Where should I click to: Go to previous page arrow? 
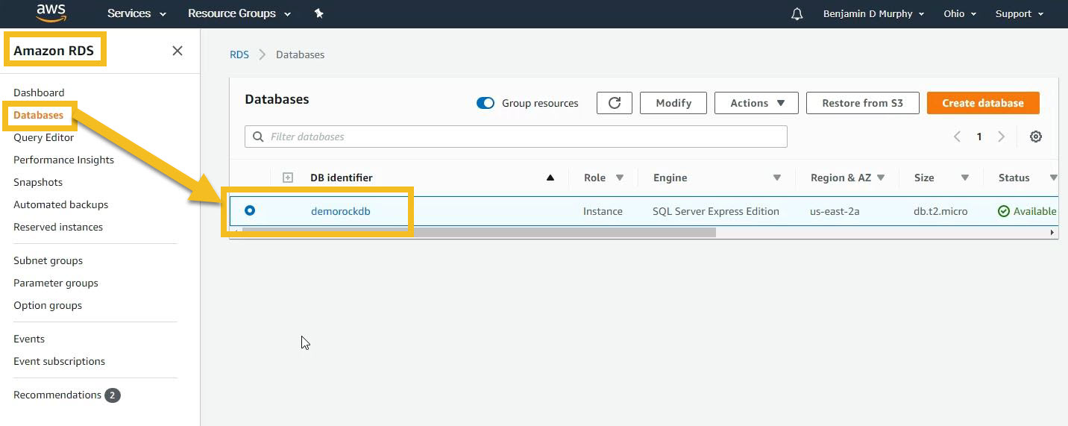point(957,137)
